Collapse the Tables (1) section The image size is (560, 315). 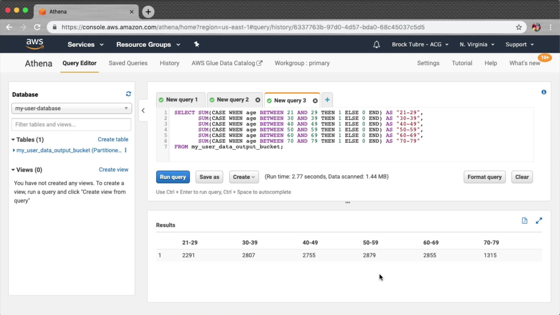(x=13, y=140)
